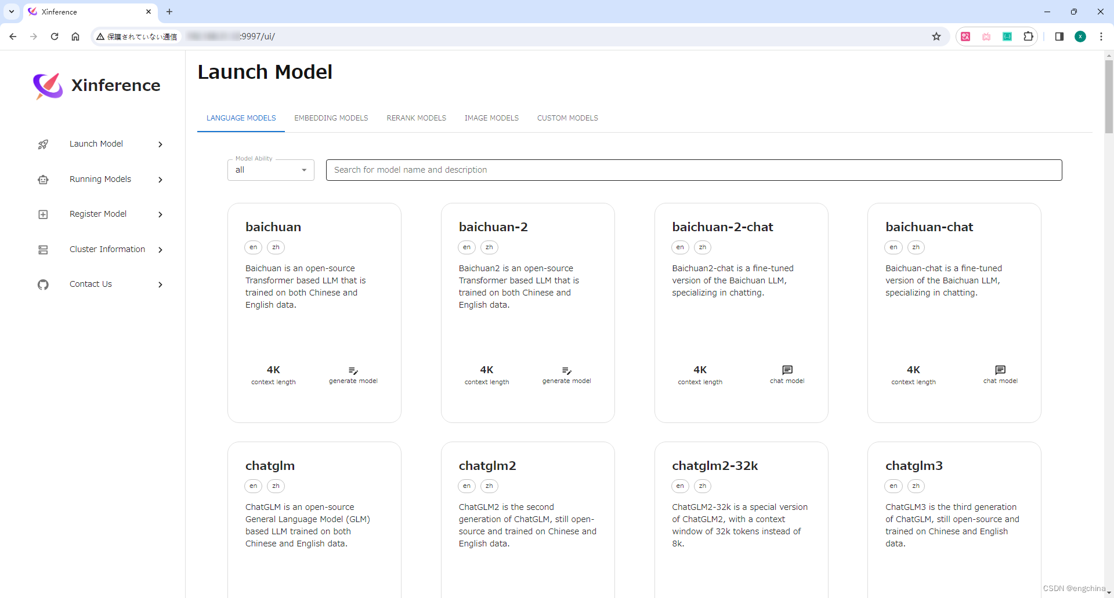Open the browser extensions puzzle icon

click(x=1028, y=37)
